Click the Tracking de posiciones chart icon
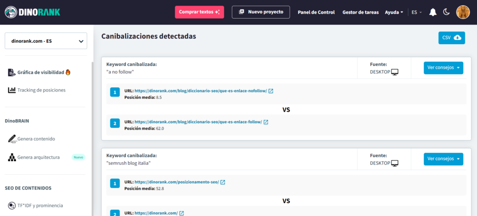This screenshot has height=216, width=477. coord(12,90)
